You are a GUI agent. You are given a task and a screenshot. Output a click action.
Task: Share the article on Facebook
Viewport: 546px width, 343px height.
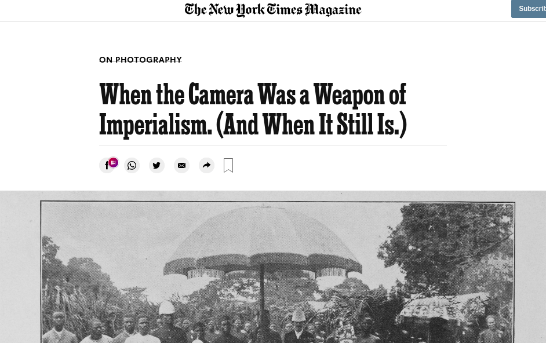(x=106, y=166)
